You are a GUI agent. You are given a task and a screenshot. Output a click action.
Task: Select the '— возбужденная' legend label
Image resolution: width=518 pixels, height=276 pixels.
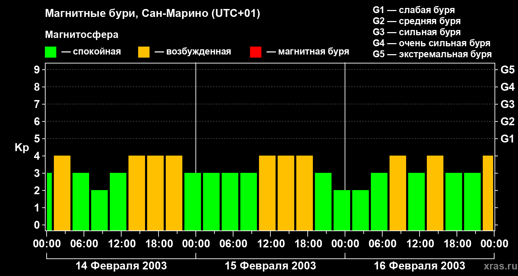(193, 52)
